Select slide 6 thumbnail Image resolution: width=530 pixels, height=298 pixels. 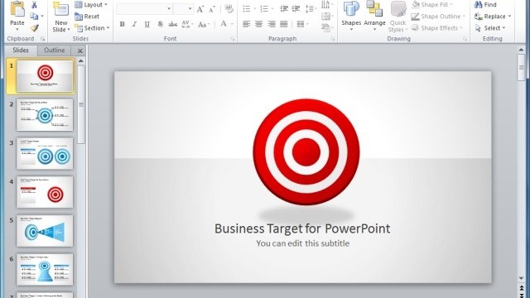tap(45, 269)
